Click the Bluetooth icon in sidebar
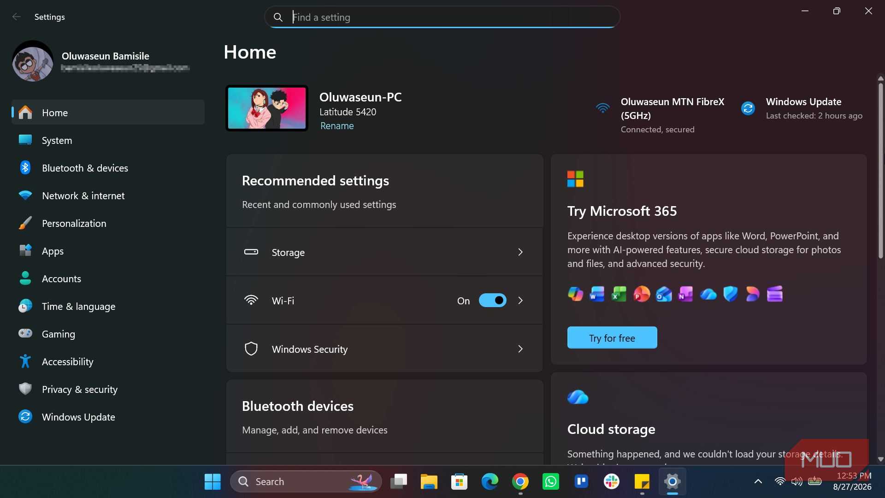885x498 pixels. [x=25, y=168]
